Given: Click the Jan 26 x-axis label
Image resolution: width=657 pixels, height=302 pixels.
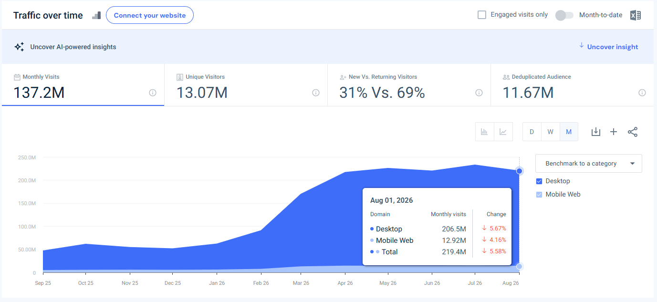Looking at the screenshot, I should [x=217, y=283].
